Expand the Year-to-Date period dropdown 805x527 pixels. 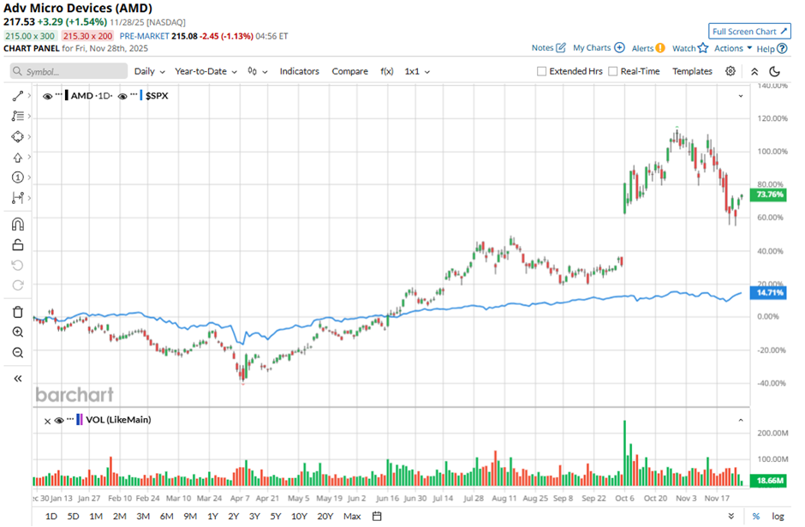tap(206, 71)
